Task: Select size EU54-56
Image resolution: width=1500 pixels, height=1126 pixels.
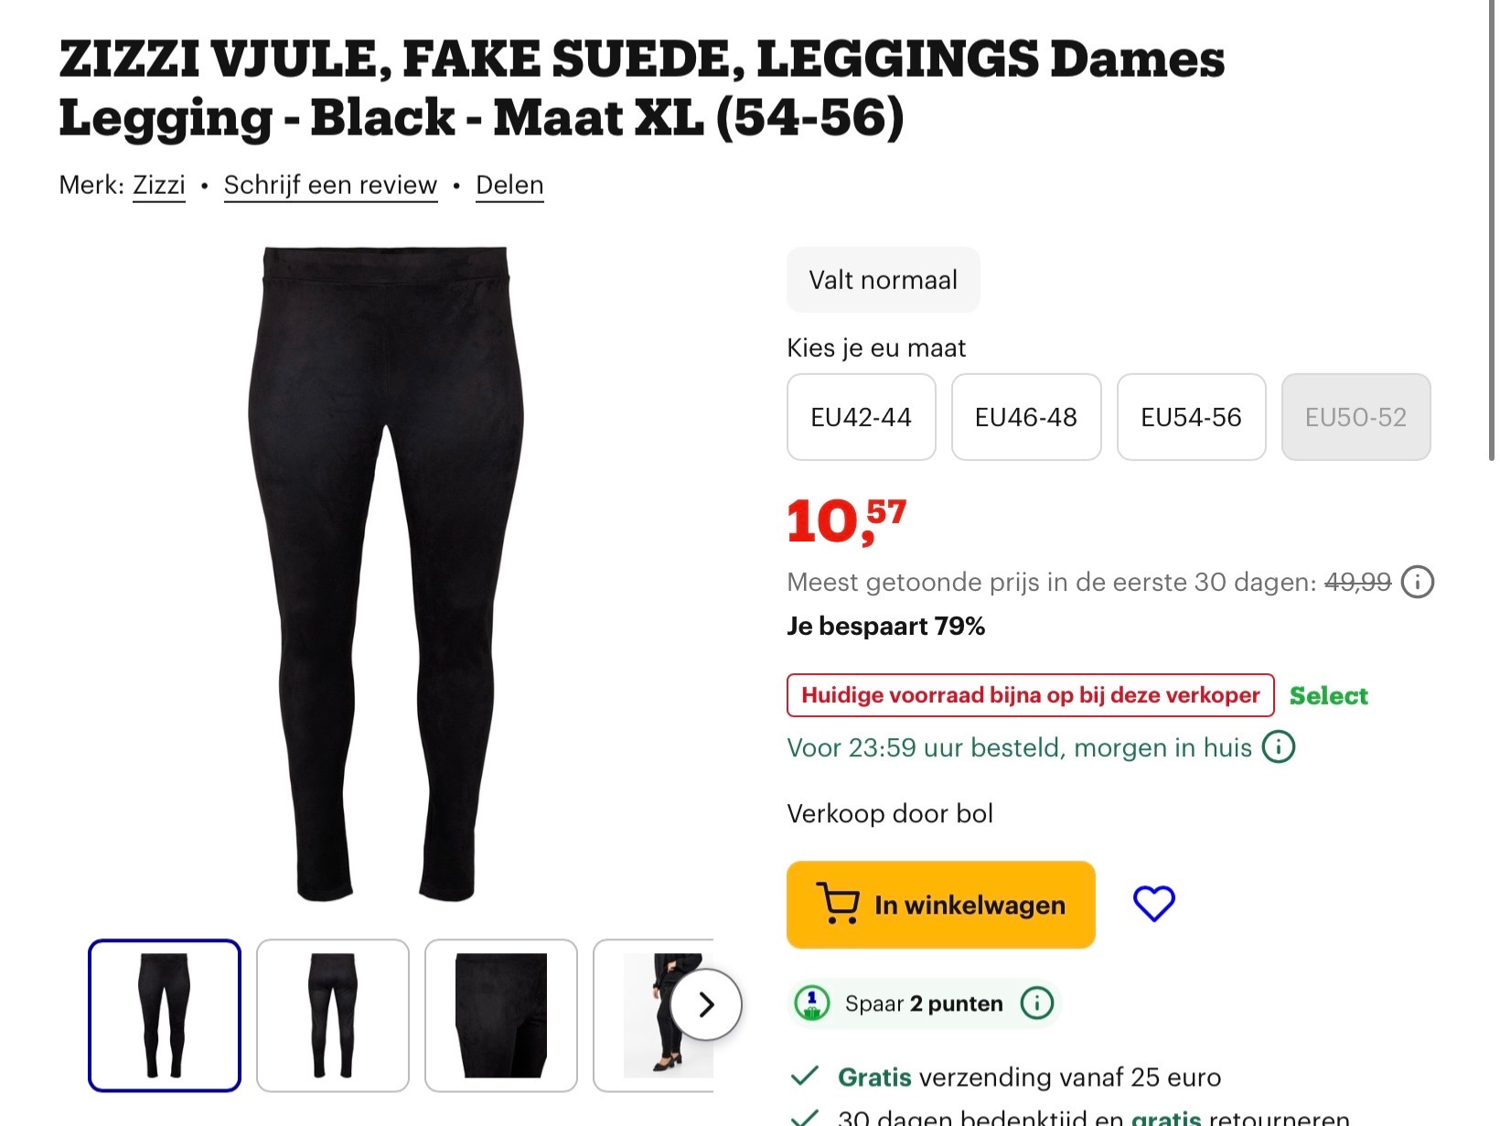Action: 1191,417
